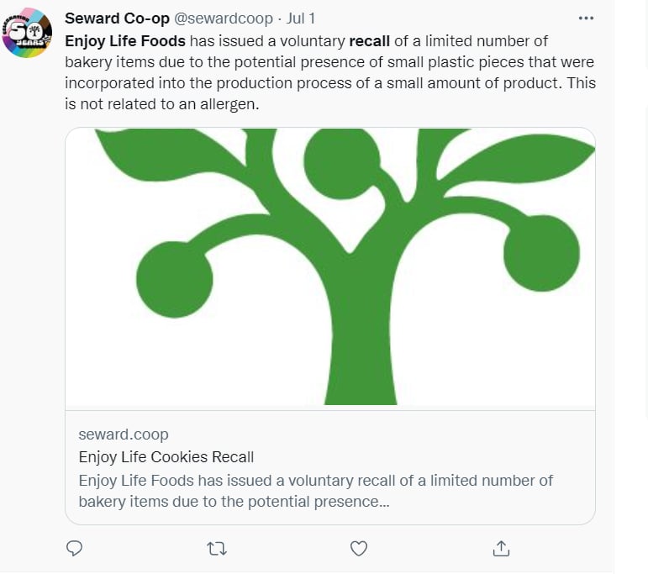The image size is (648, 574).
Task: Click the right-side green circle on the tree logo
Action: pos(541,253)
